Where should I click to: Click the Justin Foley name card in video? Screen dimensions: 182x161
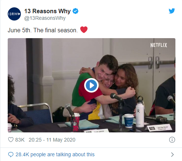[159, 128]
